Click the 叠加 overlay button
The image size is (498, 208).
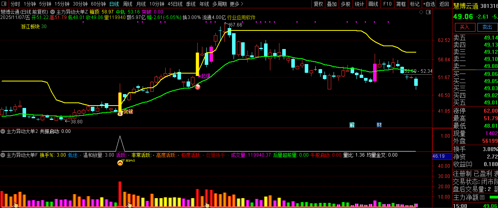[332, 4]
